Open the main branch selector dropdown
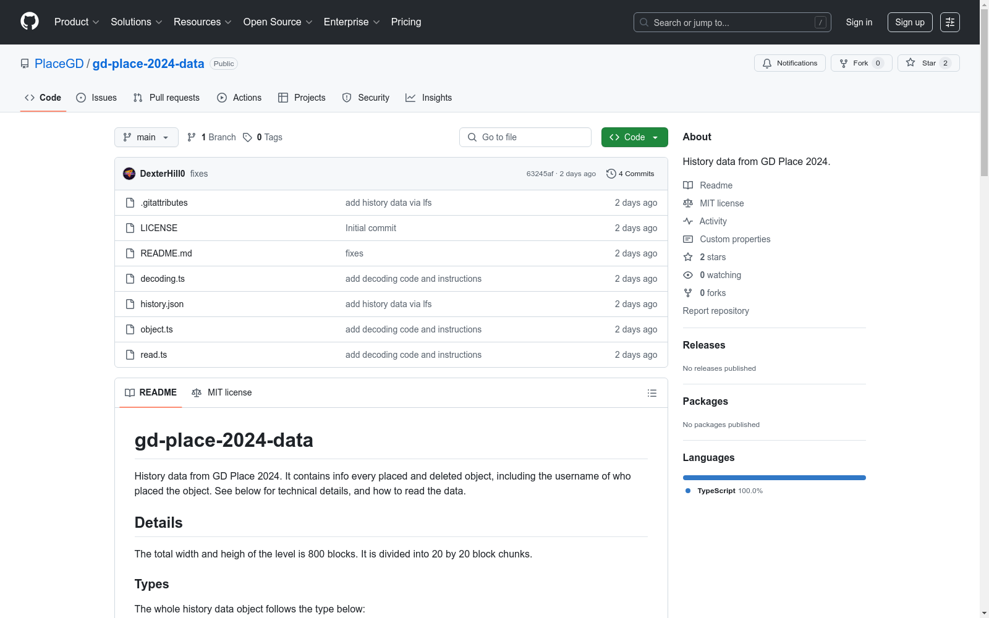Viewport: 989px width, 618px height. (x=146, y=137)
